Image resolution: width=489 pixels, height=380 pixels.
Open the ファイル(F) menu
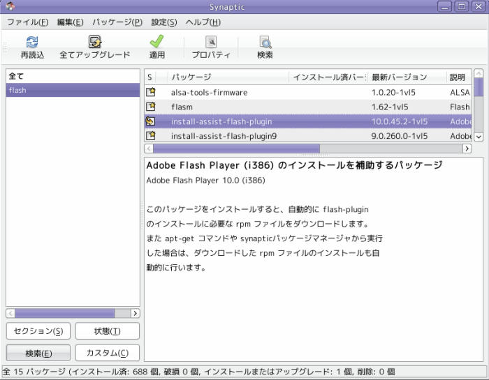[x=28, y=22]
